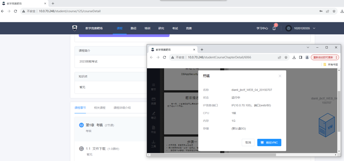Open the 笔记 notes sidebar icon
This screenshot has width=344, height=161.
[x=153, y=115]
